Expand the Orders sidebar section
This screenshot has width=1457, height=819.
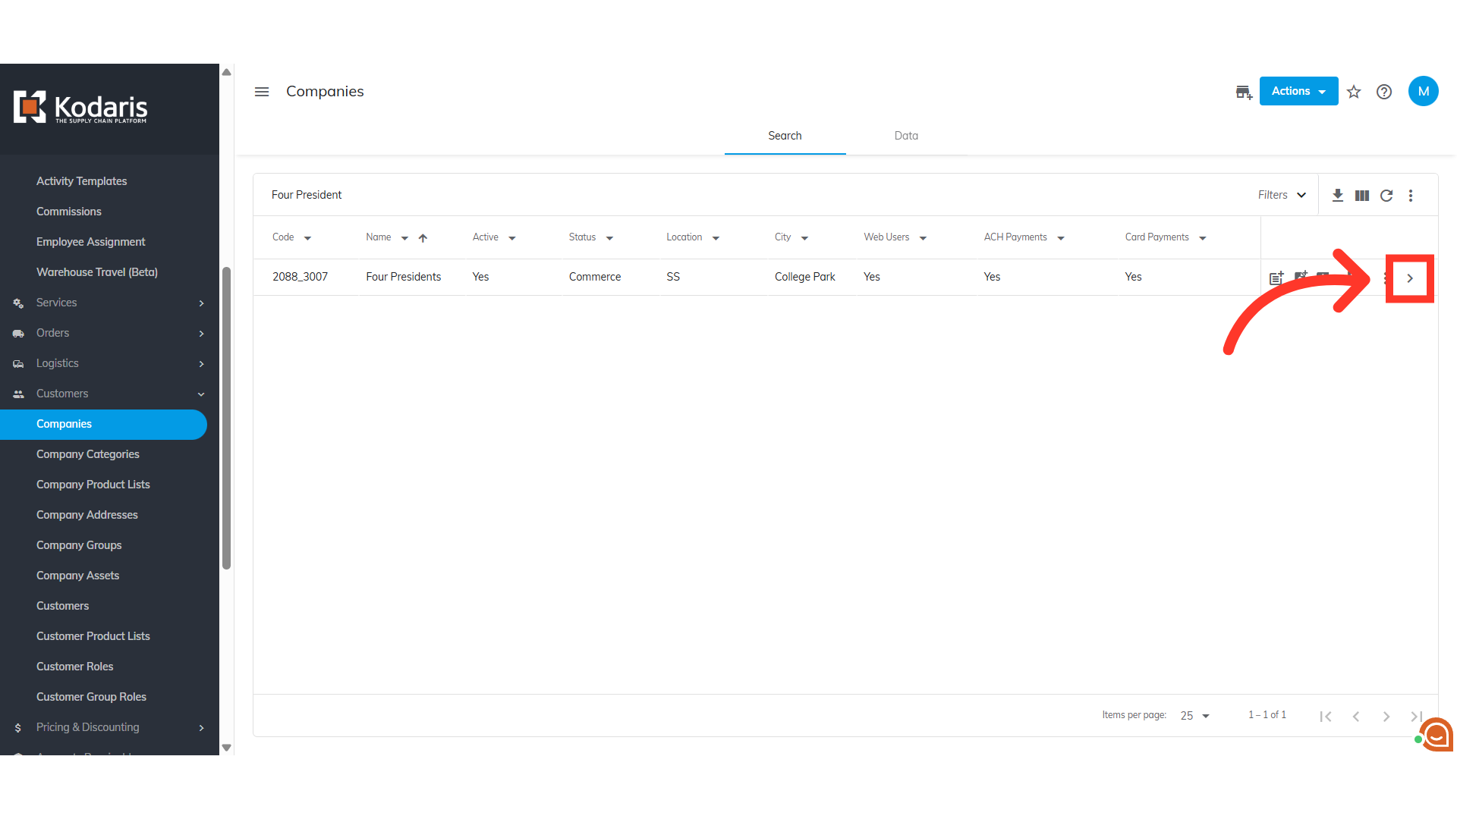(x=109, y=333)
